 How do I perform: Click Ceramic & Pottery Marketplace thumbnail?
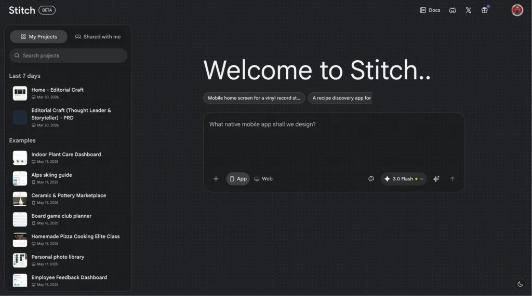point(20,199)
